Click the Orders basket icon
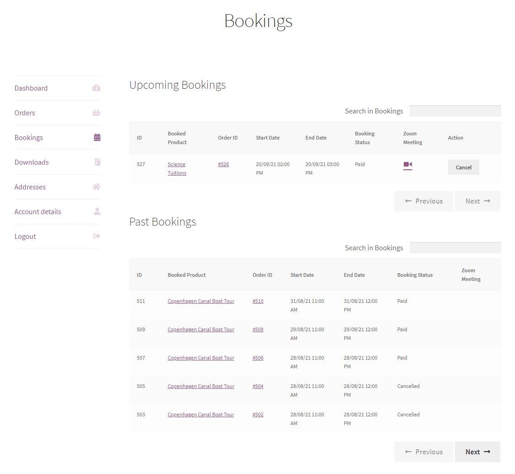Viewport: 515px width, 474px height. pyautogui.click(x=96, y=113)
